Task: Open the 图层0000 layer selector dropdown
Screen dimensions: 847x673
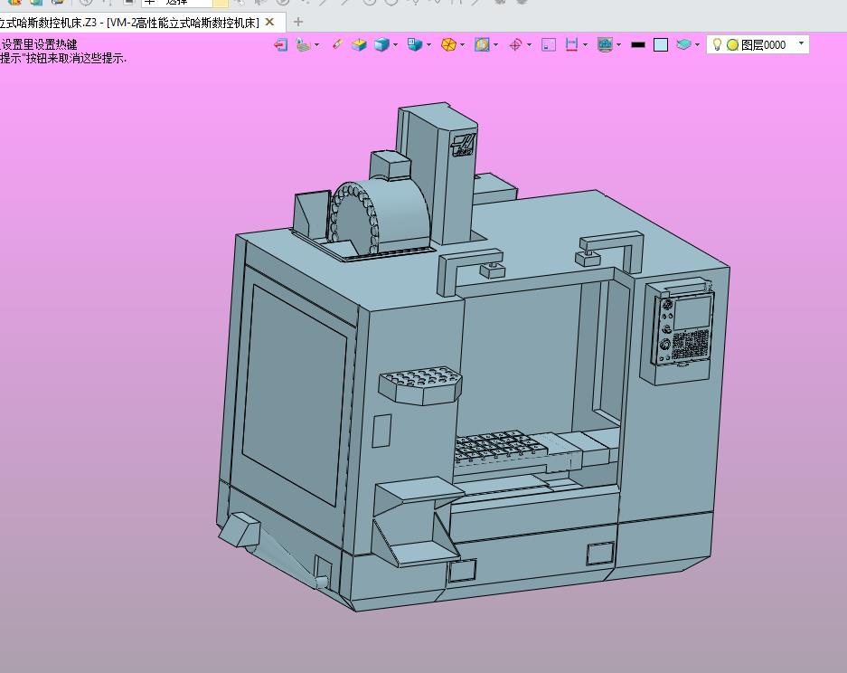Action: pos(758,45)
